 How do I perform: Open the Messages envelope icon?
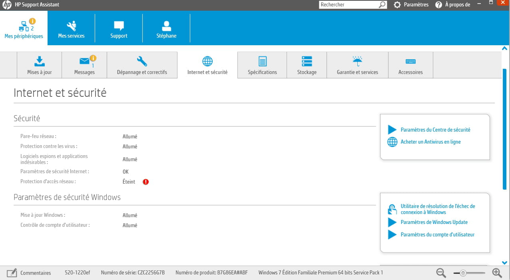84,61
